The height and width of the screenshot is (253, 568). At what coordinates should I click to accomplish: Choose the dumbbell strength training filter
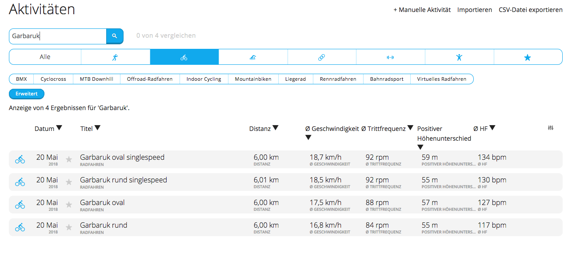390,57
